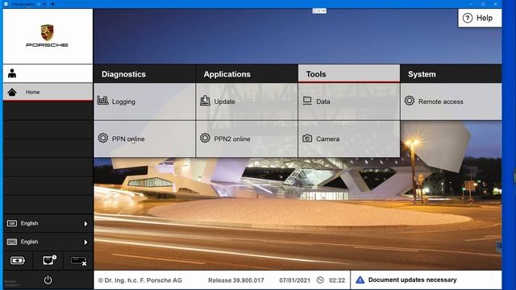
Task: Click the Data monitor icon
Action: [x=307, y=101]
